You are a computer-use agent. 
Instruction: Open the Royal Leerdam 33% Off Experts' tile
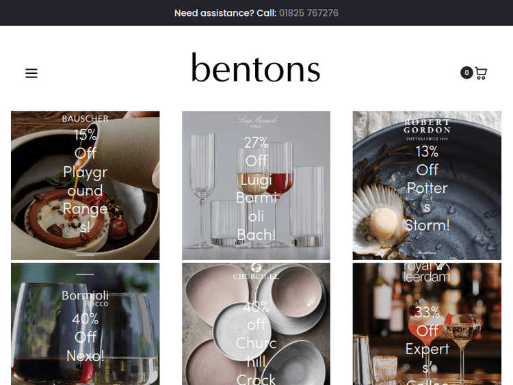click(427, 324)
